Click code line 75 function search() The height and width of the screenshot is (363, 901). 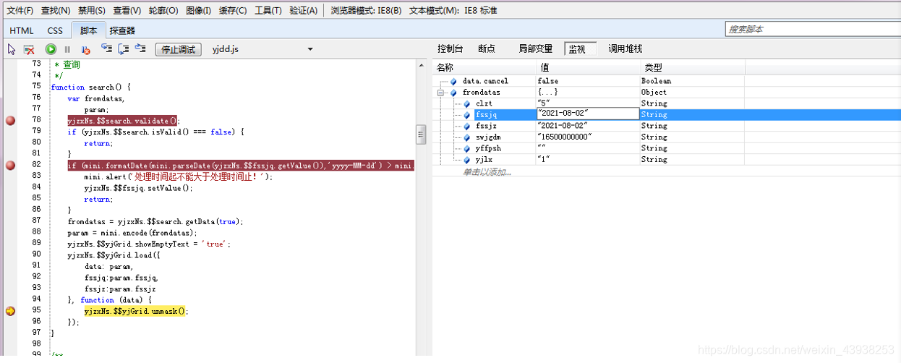(x=91, y=87)
